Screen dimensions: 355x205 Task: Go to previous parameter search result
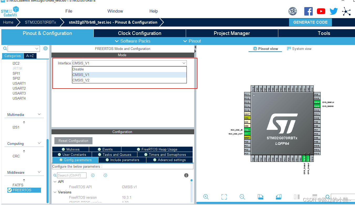[x=93, y=175]
